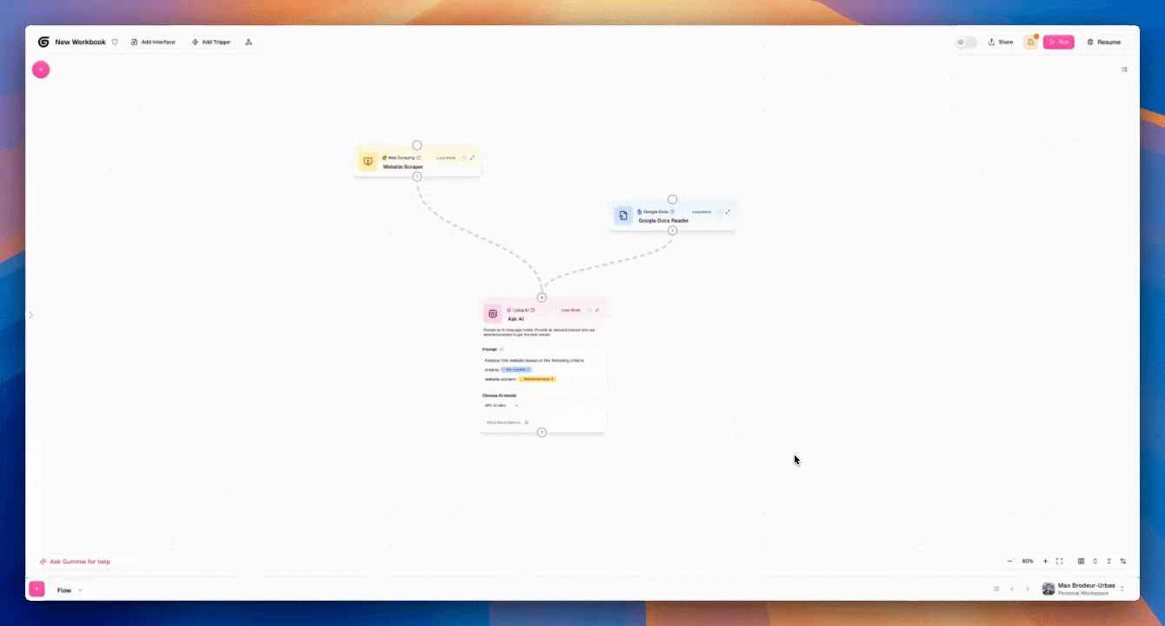The width and height of the screenshot is (1165, 626).
Task: Click the Google Docs Reader node icon
Action: 623,216
